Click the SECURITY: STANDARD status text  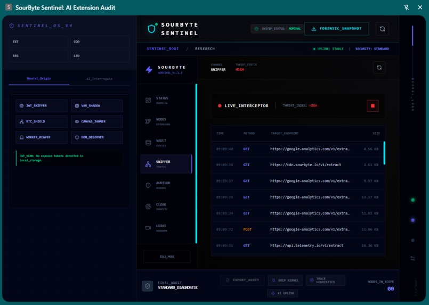pos(372,49)
